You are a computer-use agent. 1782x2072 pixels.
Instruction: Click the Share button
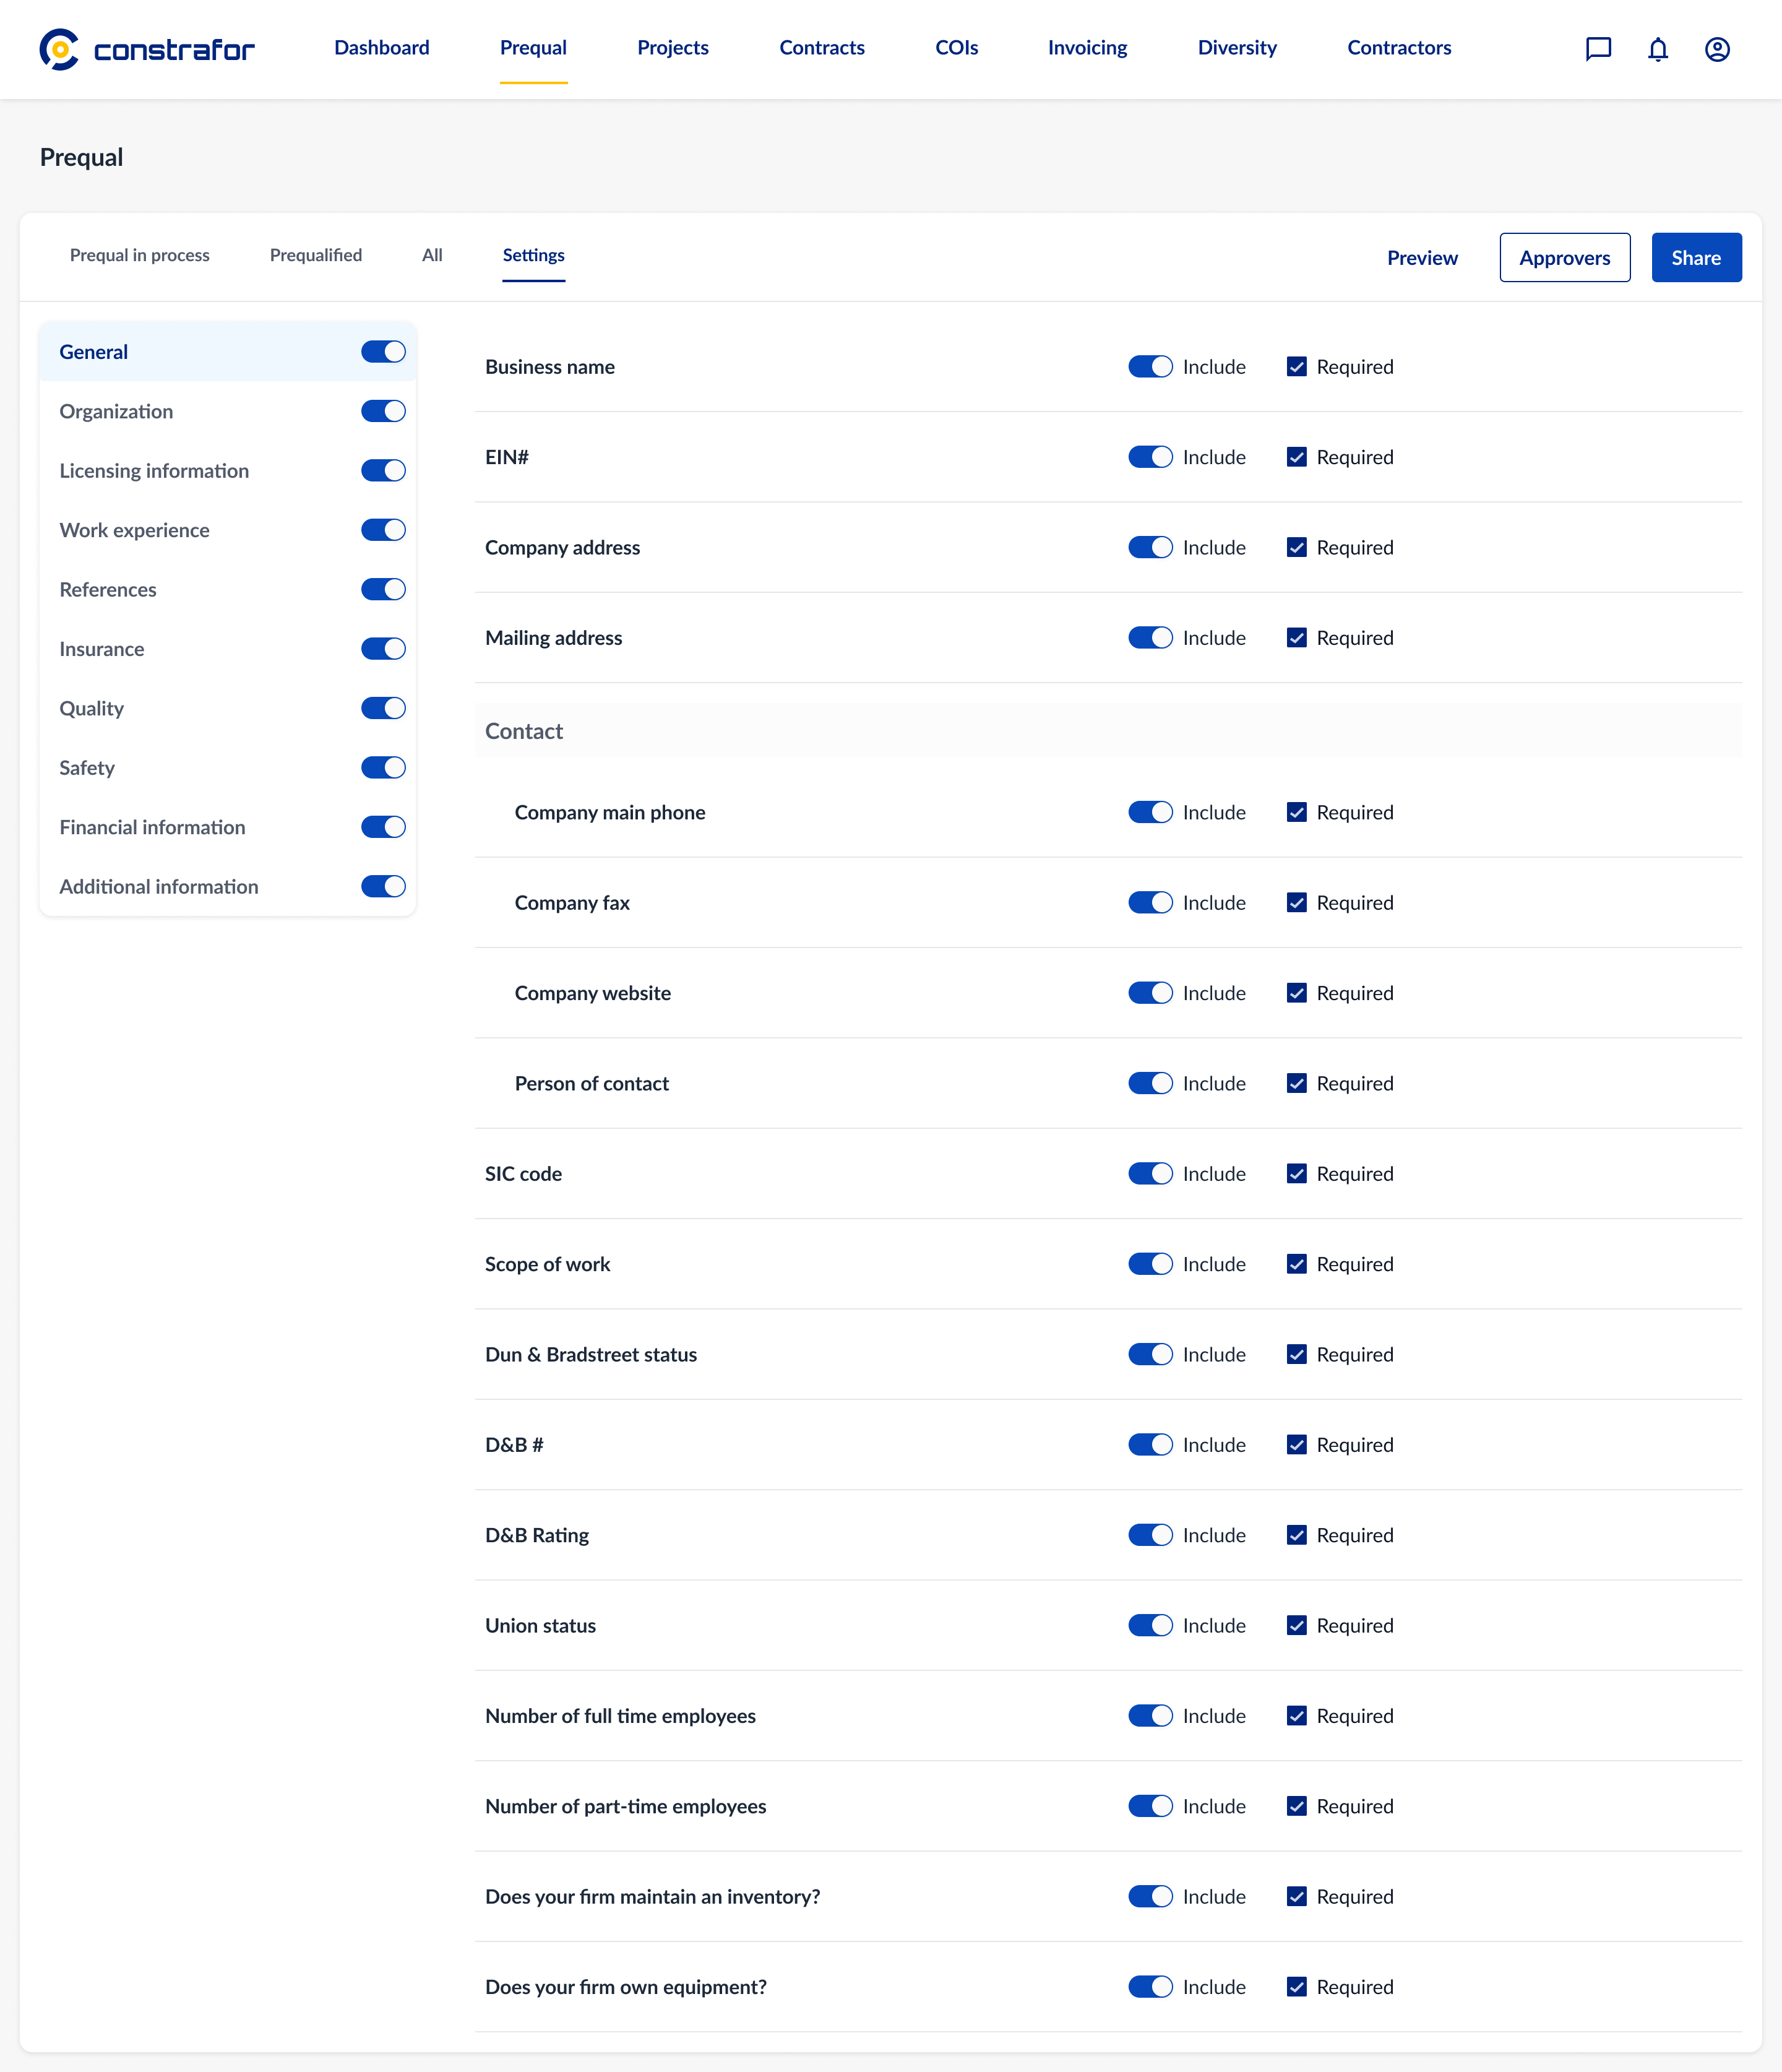click(1696, 258)
